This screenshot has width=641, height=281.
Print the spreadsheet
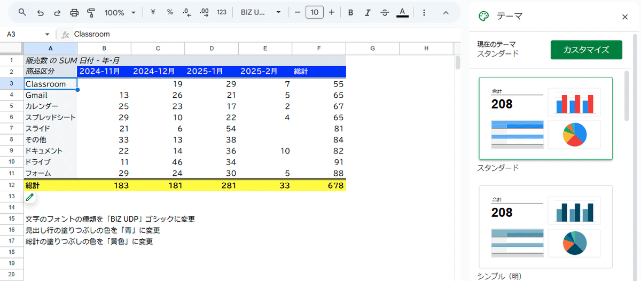pyautogui.click(x=74, y=12)
